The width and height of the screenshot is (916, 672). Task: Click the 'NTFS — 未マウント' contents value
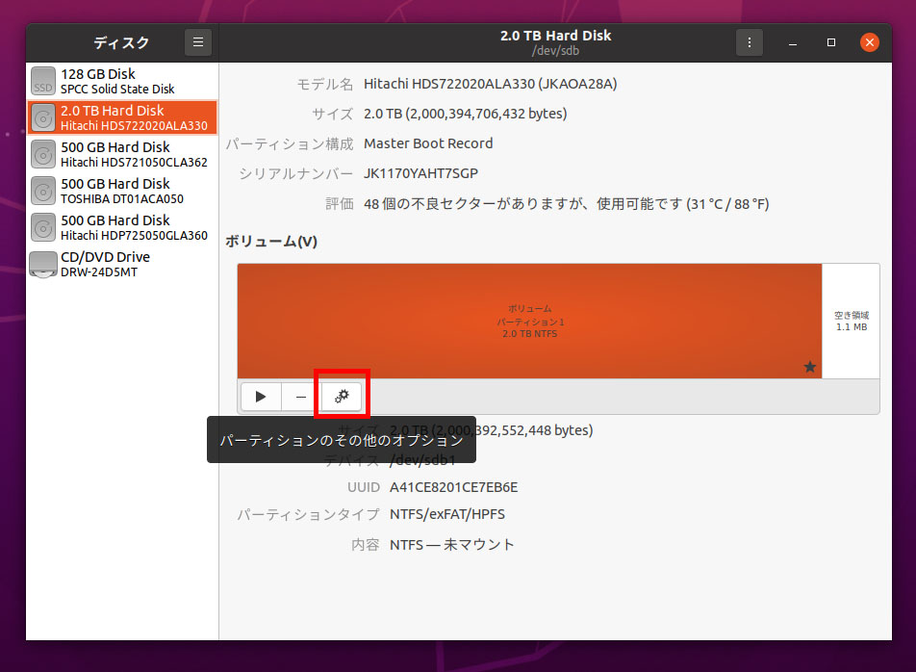tap(451, 545)
